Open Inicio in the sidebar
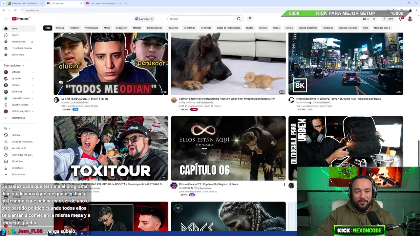 click(x=18, y=29)
